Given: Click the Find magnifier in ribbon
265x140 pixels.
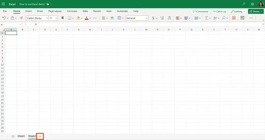Looking at the screenshot, I should [224, 18].
